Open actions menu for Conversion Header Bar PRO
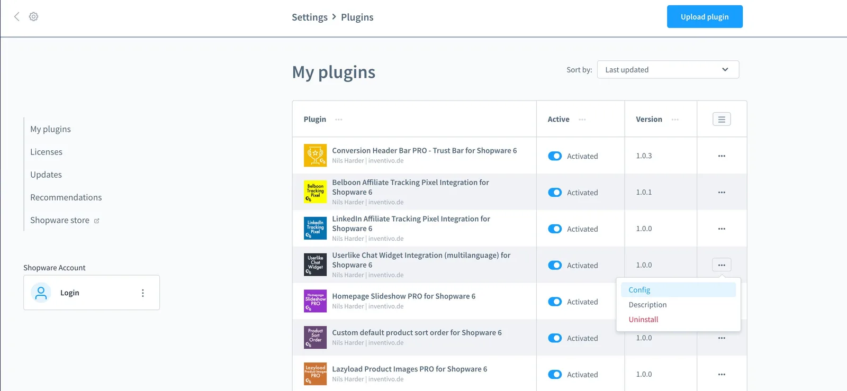Image resolution: width=847 pixels, height=391 pixels. [722, 156]
